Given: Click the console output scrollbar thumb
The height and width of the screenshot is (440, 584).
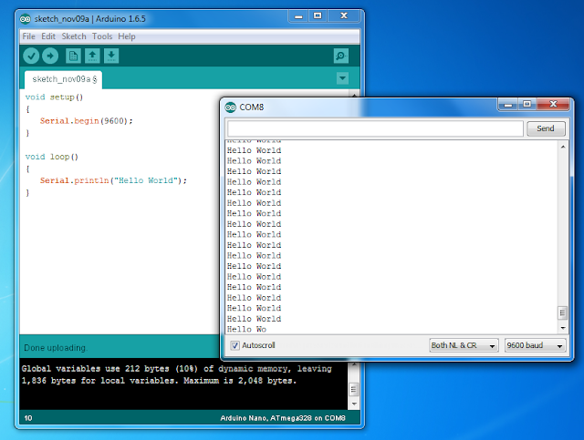Looking at the screenshot, I should tap(354, 389).
